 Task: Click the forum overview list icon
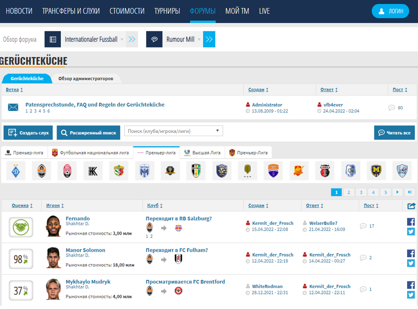pos(53,39)
